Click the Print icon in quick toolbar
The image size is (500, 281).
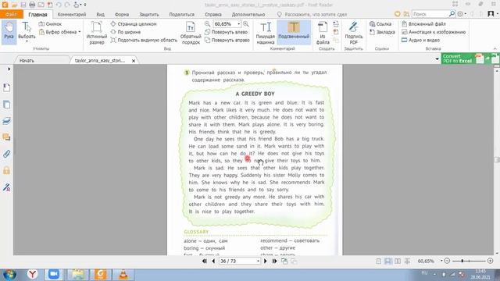32,5
